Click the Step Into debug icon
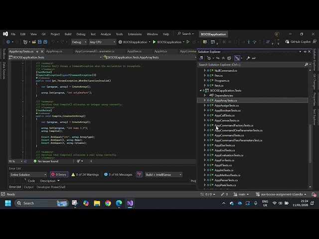 click(249, 42)
